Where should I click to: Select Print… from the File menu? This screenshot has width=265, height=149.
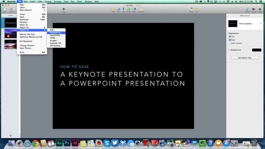[32, 53]
